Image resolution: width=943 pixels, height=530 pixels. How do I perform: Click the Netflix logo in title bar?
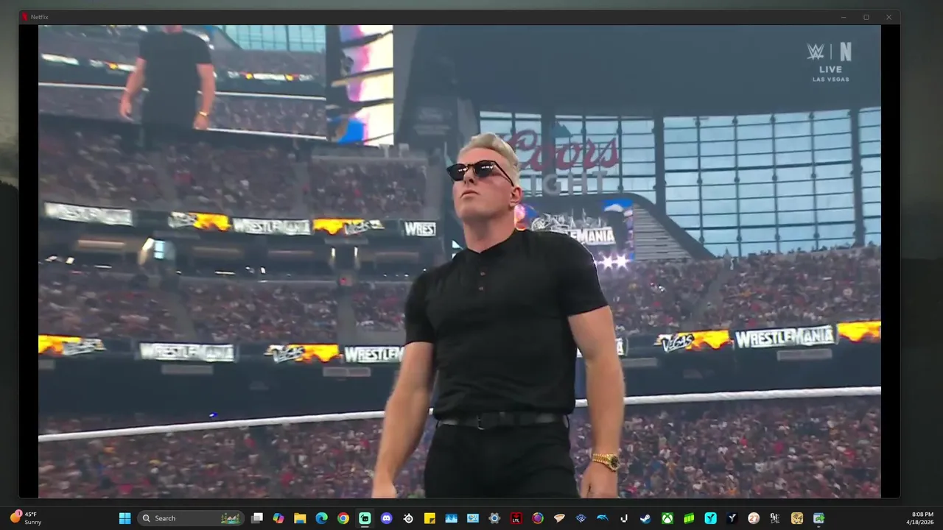[x=24, y=17]
